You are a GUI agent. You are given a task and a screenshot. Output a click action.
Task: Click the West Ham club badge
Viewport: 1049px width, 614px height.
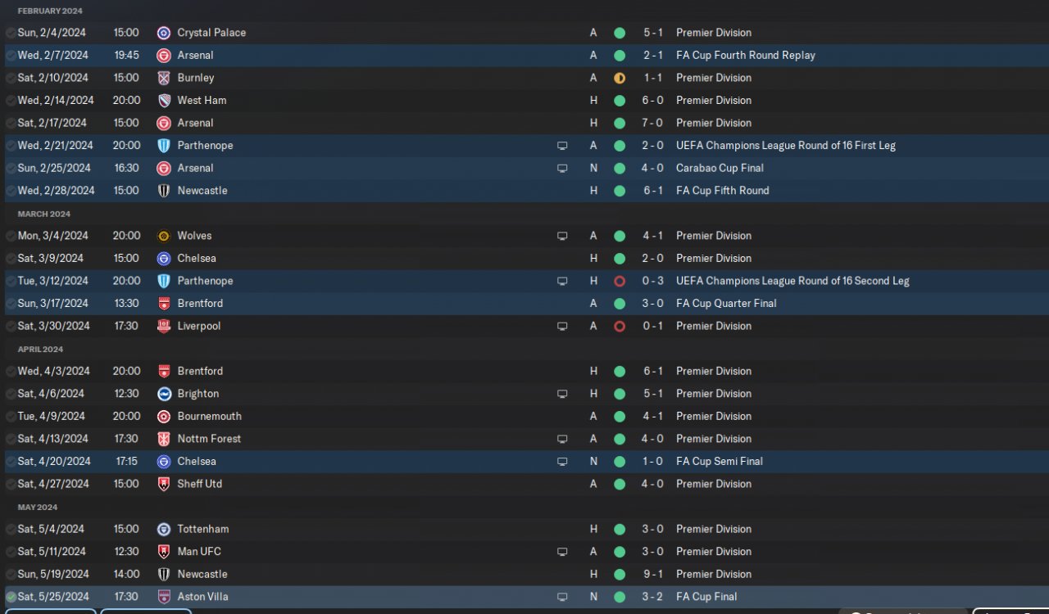pos(164,101)
